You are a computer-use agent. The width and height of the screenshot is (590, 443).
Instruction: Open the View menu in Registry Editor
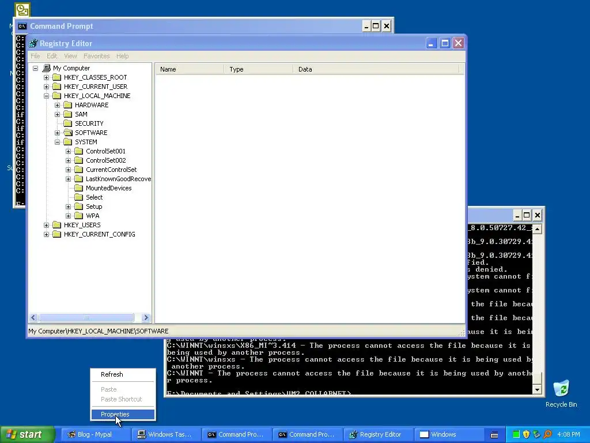coord(70,56)
